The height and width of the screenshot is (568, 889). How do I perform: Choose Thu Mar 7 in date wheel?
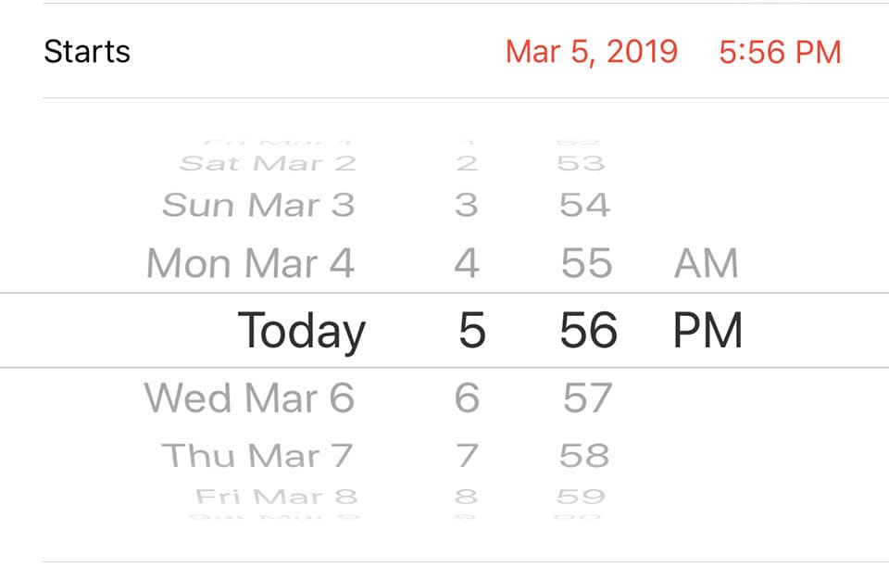(x=257, y=456)
